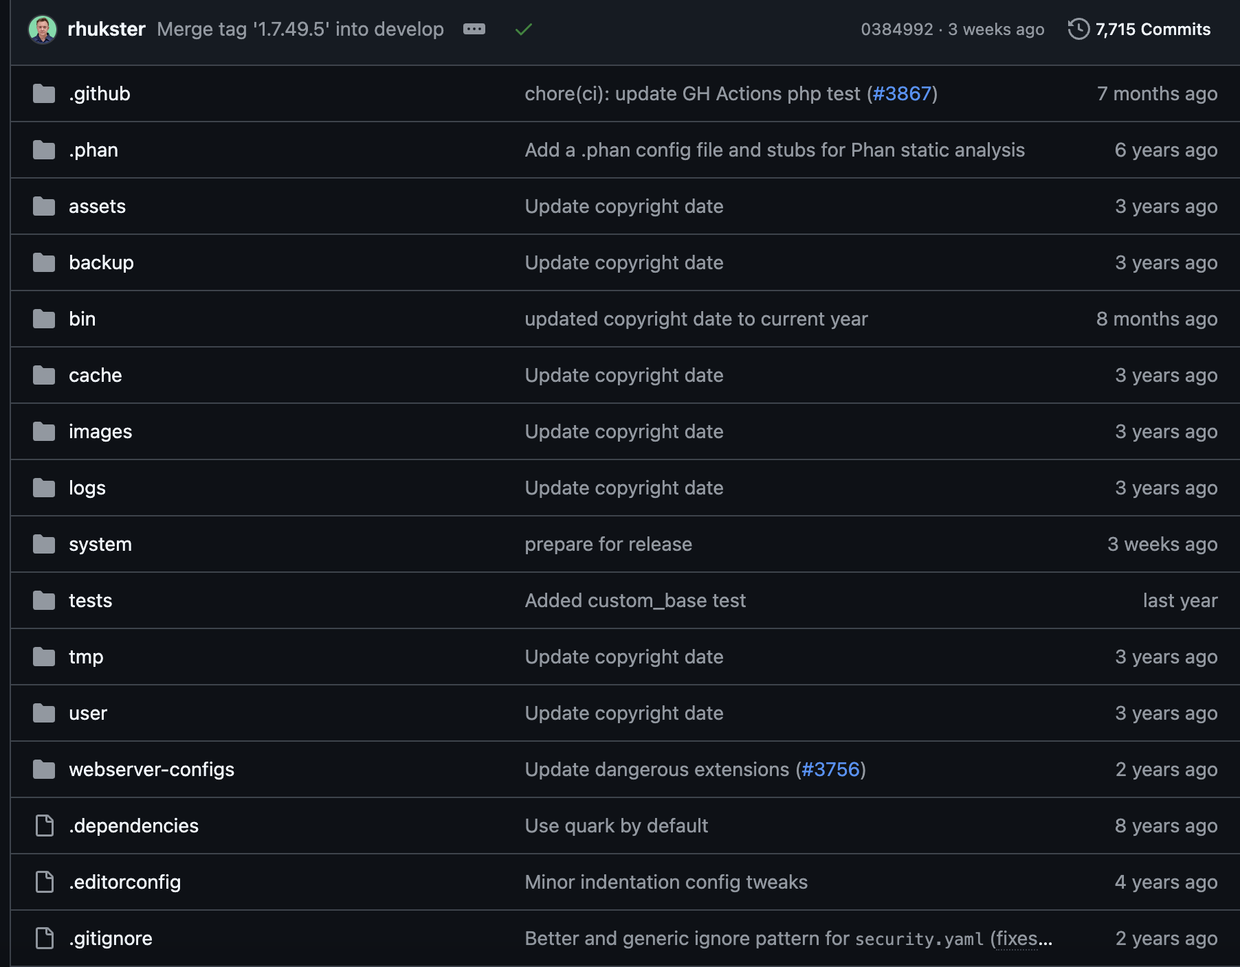Expand the commit message ellipsis
1240x967 pixels.
(x=474, y=29)
